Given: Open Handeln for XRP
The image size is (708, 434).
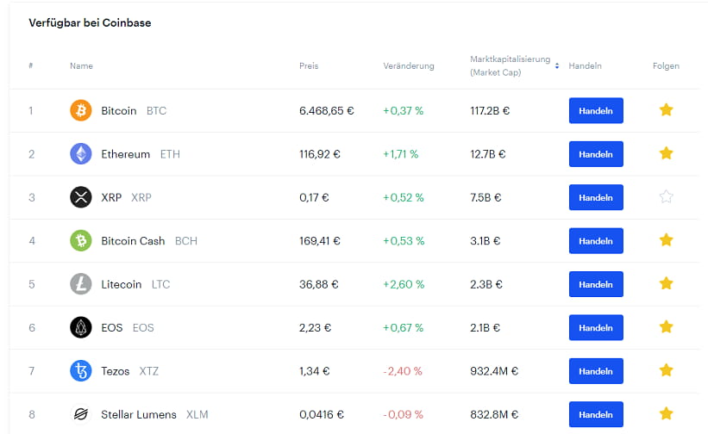Looking at the screenshot, I should (596, 197).
